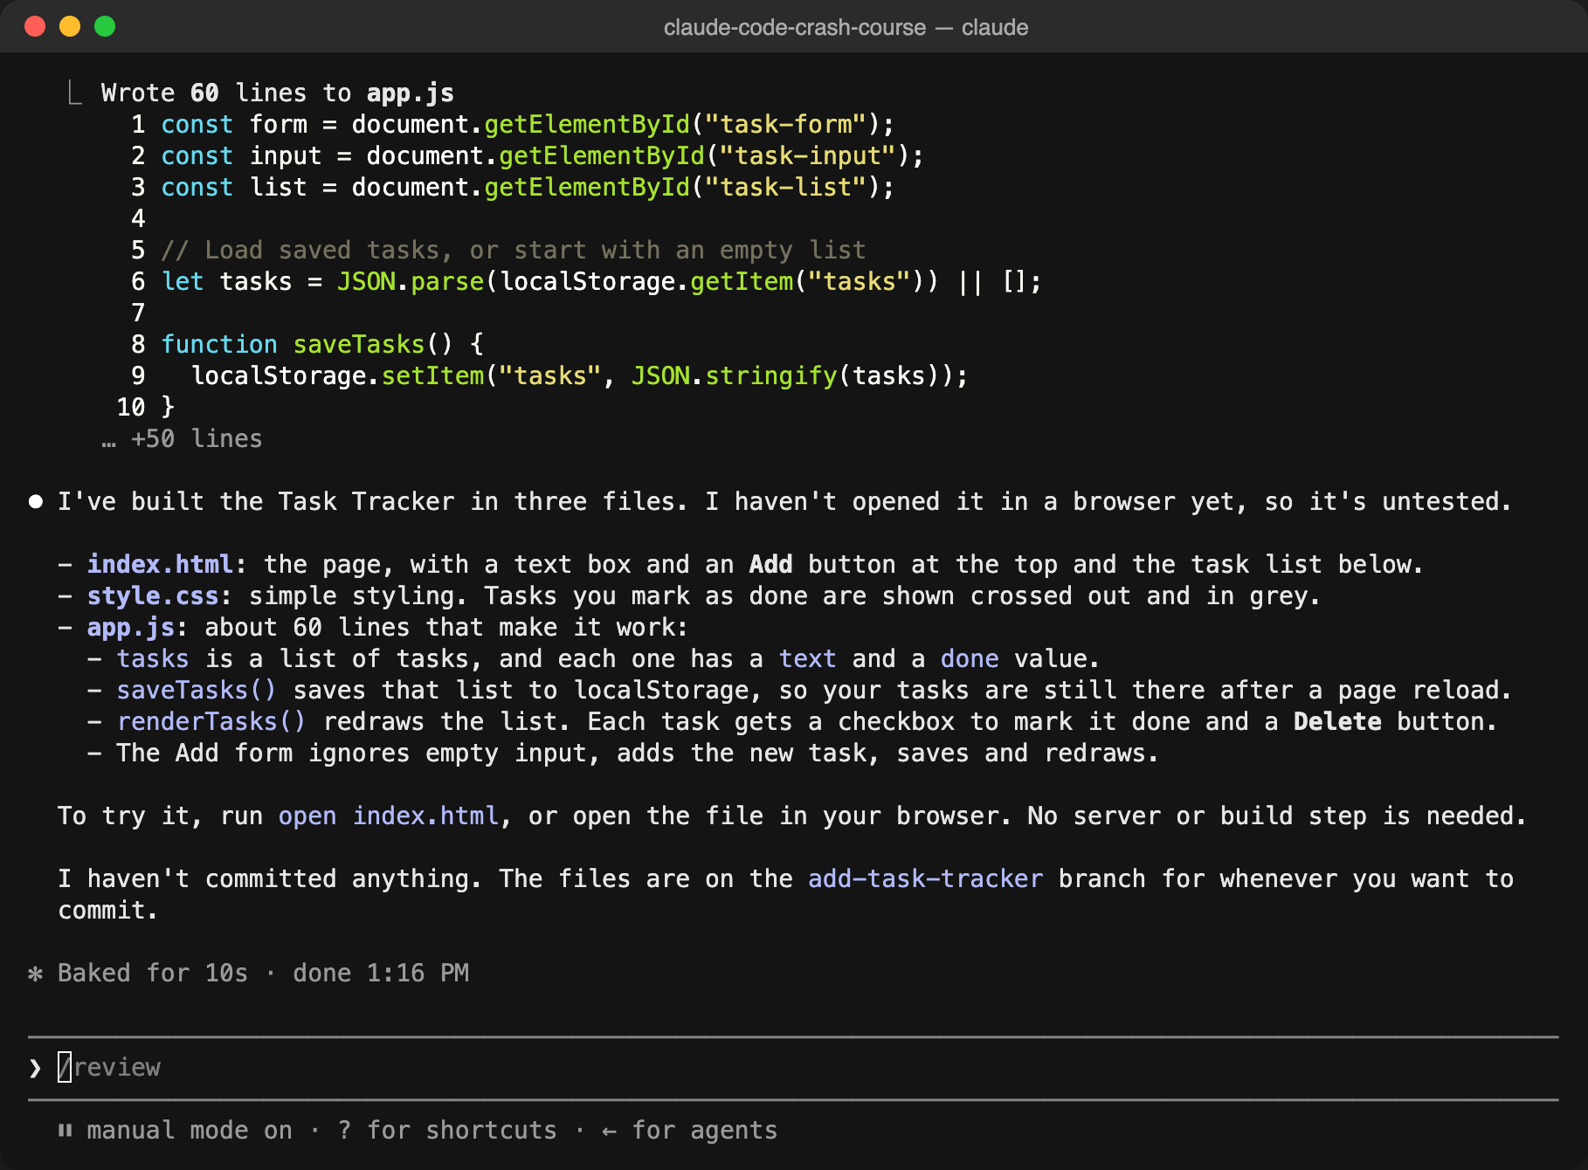Expand the … +50 lines collapsed code
The image size is (1588, 1170).
coord(182,438)
